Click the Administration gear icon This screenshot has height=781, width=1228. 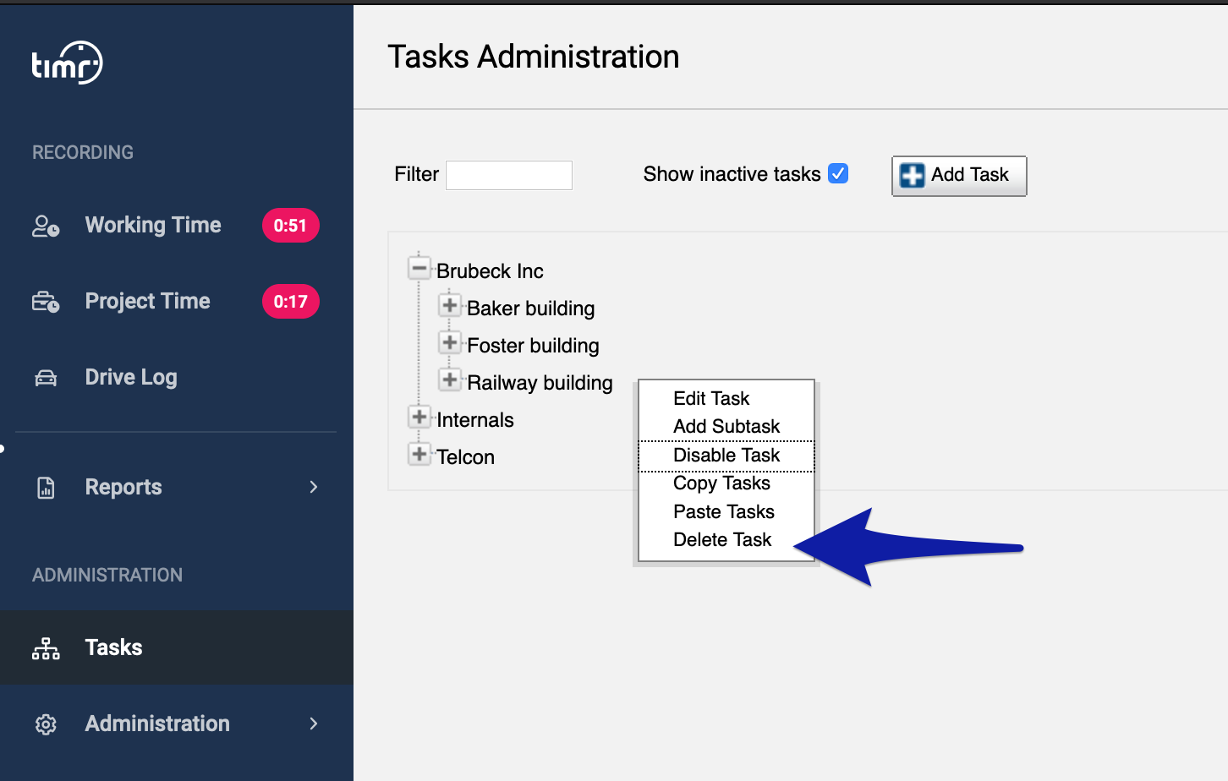point(46,724)
